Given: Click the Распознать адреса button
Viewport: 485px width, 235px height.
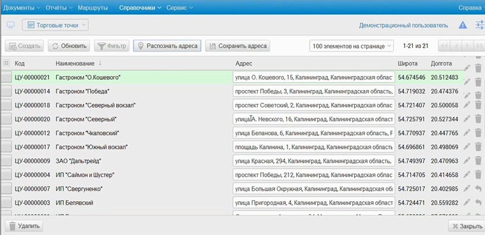Looking at the screenshot, I should 167,46.
